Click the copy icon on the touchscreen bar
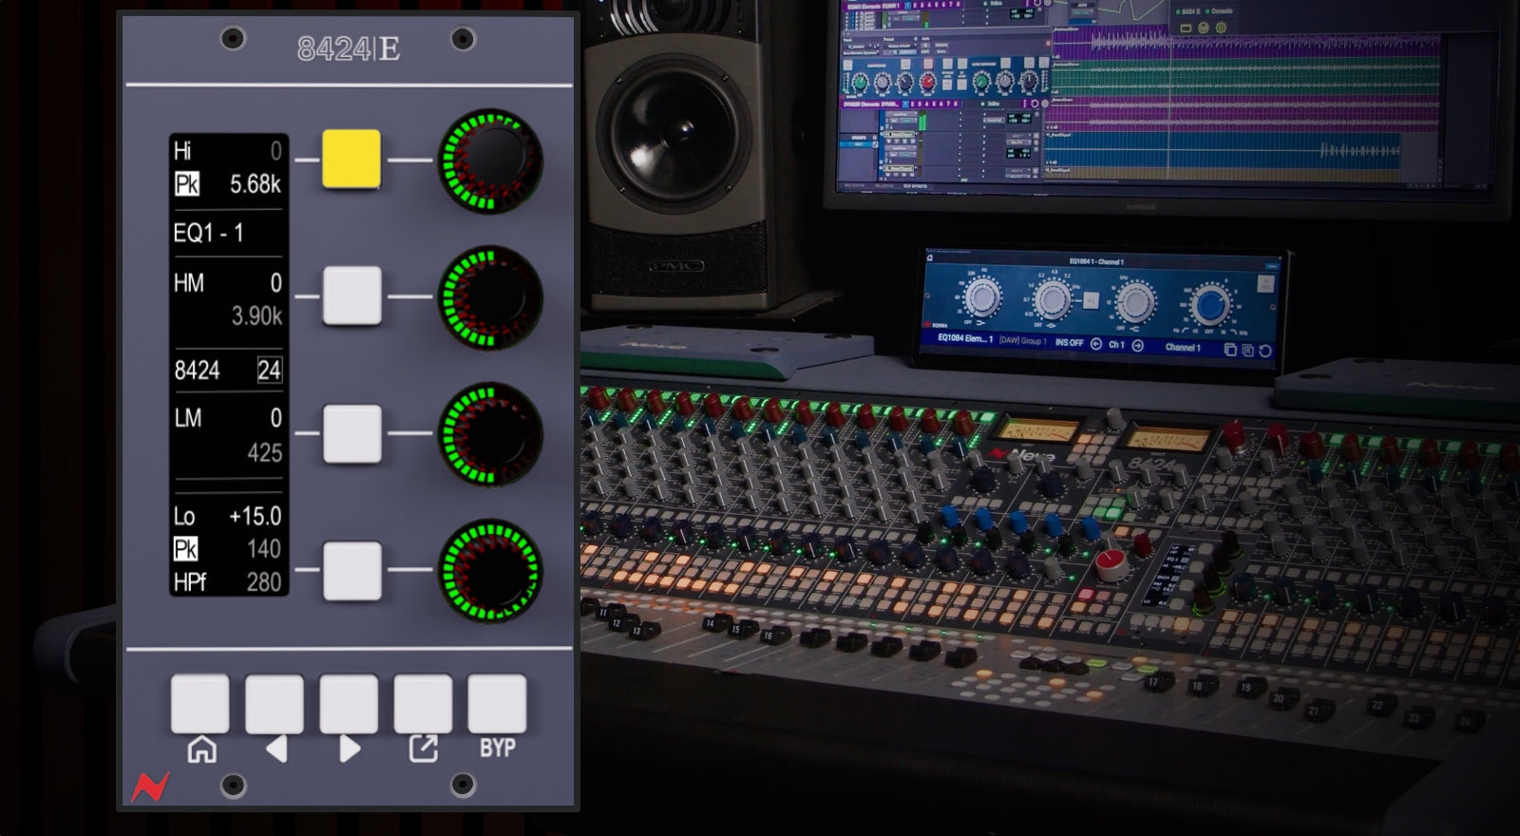Screen dimensions: 1520x836 point(1230,350)
